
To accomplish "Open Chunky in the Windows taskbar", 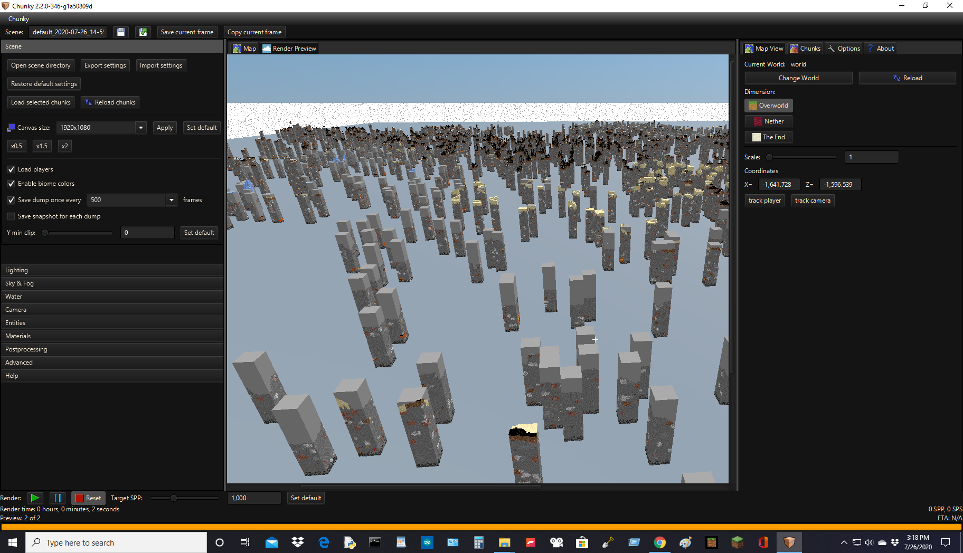I will (x=789, y=542).
